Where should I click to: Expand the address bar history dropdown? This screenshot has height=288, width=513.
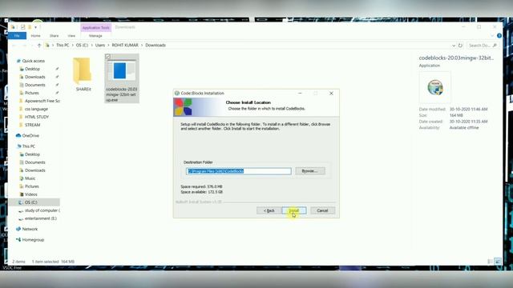454,46
